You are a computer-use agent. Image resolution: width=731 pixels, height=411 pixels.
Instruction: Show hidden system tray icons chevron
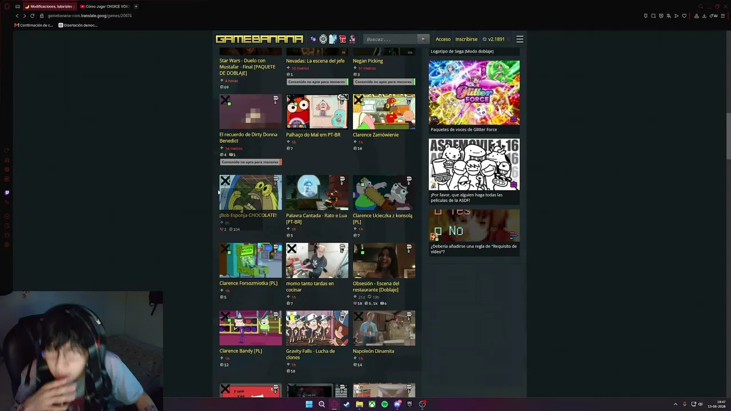[675, 404]
